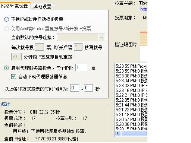Select log entry 5:20:57 PM

point(131,119)
